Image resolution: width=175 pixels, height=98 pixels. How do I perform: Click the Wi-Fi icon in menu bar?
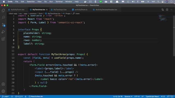(x=148, y=2)
